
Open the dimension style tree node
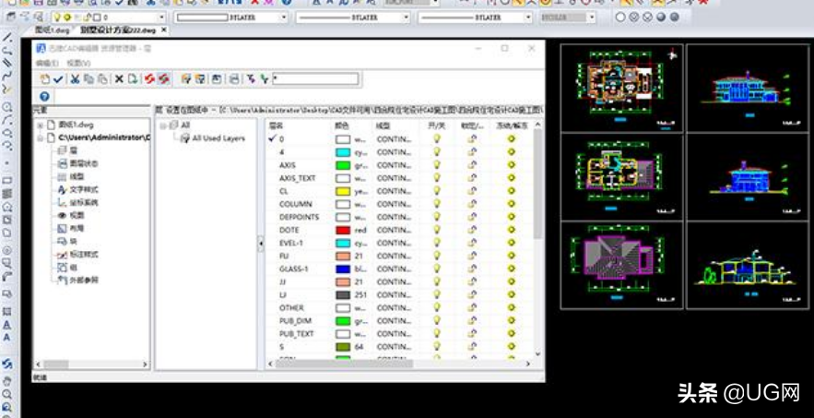pyautogui.click(x=83, y=254)
